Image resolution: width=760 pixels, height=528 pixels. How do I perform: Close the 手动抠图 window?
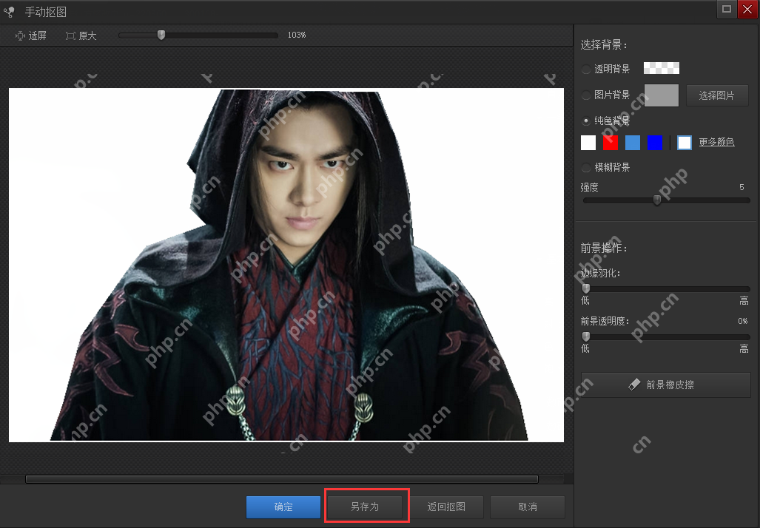point(747,9)
